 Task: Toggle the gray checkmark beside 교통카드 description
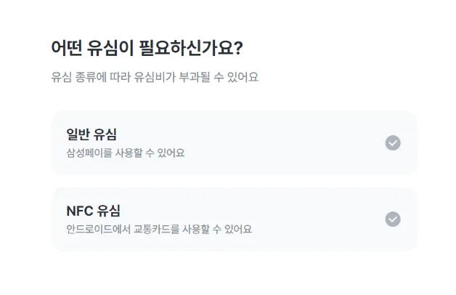pyautogui.click(x=393, y=219)
